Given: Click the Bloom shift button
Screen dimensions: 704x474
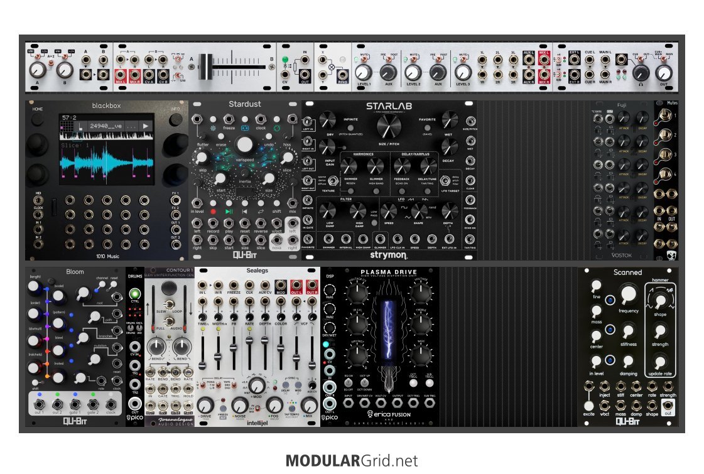Looking at the screenshot, I should pyautogui.click(x=35, y=382).
